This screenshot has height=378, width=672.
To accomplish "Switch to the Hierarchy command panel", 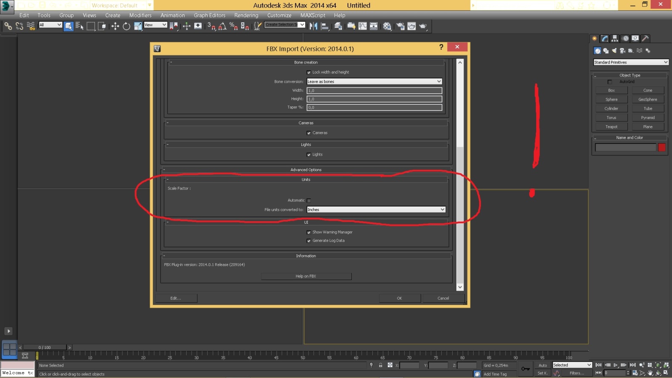I will point(615,38).
